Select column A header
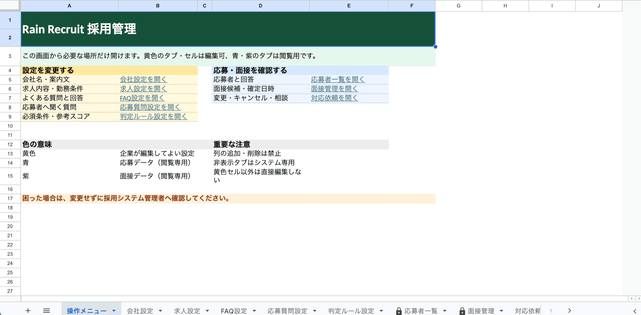The width and height of the screenshot is (641, 315). click(70, 6)
